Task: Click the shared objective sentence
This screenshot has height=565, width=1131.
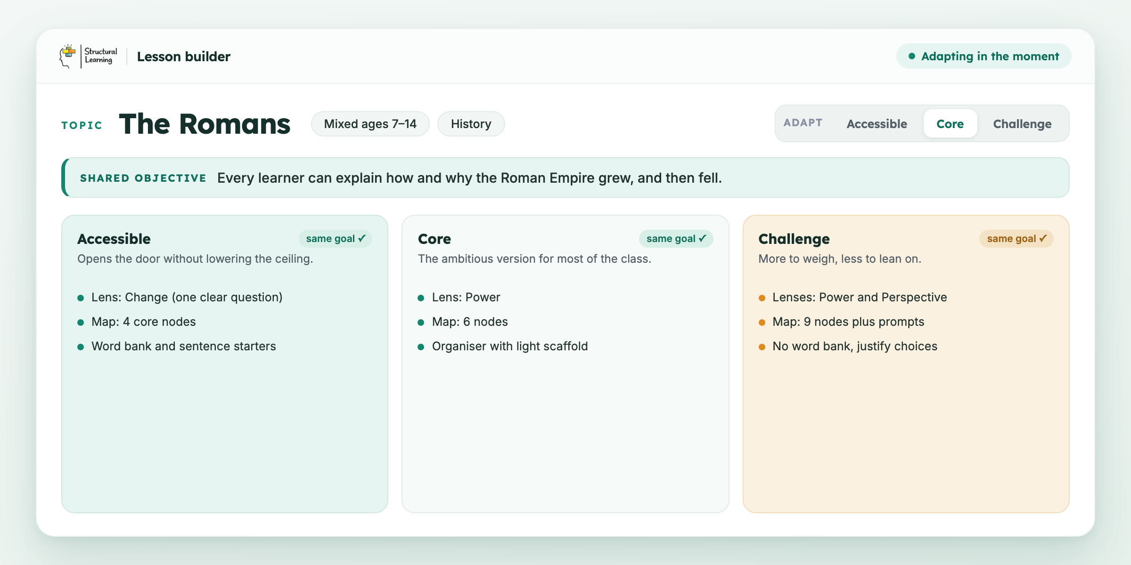Action: click(x=469, y=178)
